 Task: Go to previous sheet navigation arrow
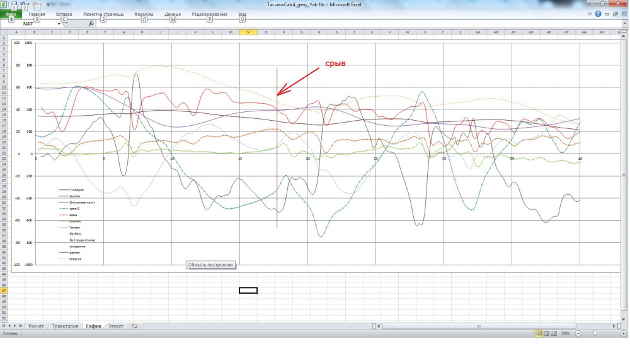[x=9, y=326]
